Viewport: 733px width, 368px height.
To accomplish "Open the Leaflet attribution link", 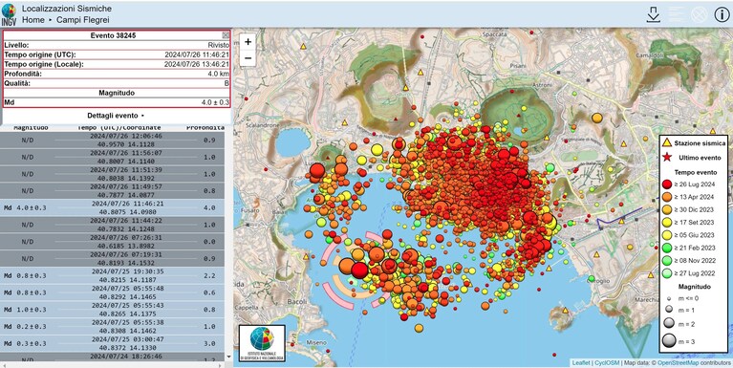I will coord(581,363).
